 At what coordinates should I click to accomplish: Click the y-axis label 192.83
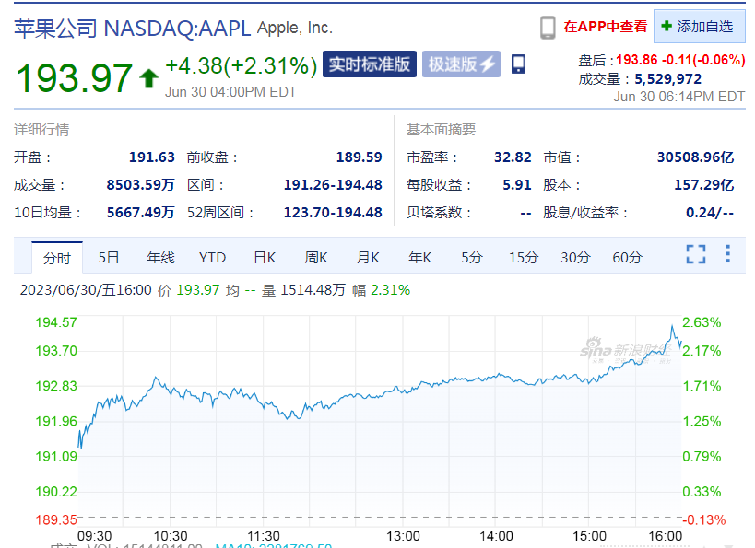[56, 386]
